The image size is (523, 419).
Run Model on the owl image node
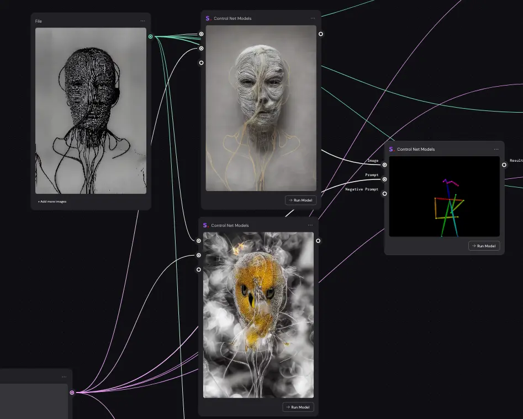tap(298, 407)
